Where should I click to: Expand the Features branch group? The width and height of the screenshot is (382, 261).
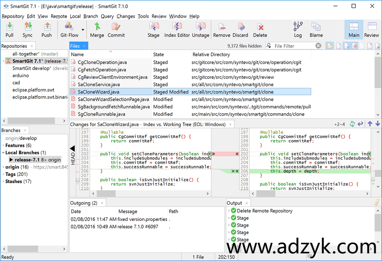pyautogui.click(x=3, y=145)
